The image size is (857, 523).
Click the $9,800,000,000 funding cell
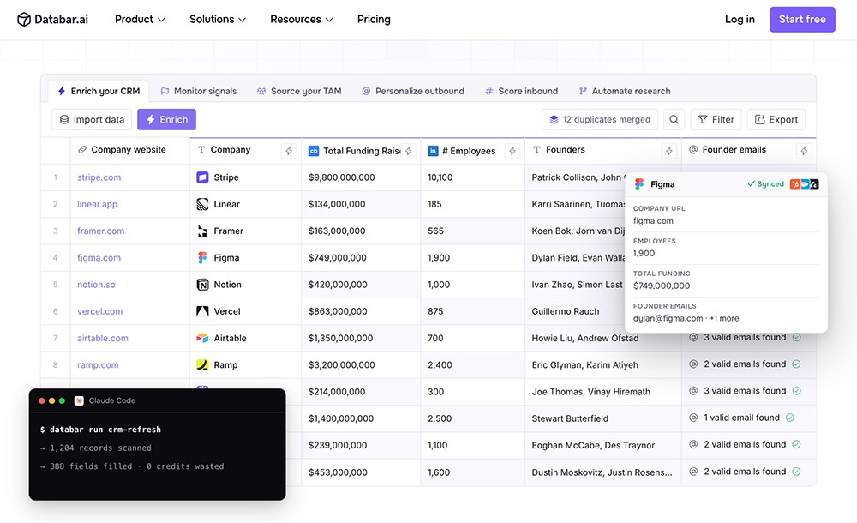pos(361,177)
